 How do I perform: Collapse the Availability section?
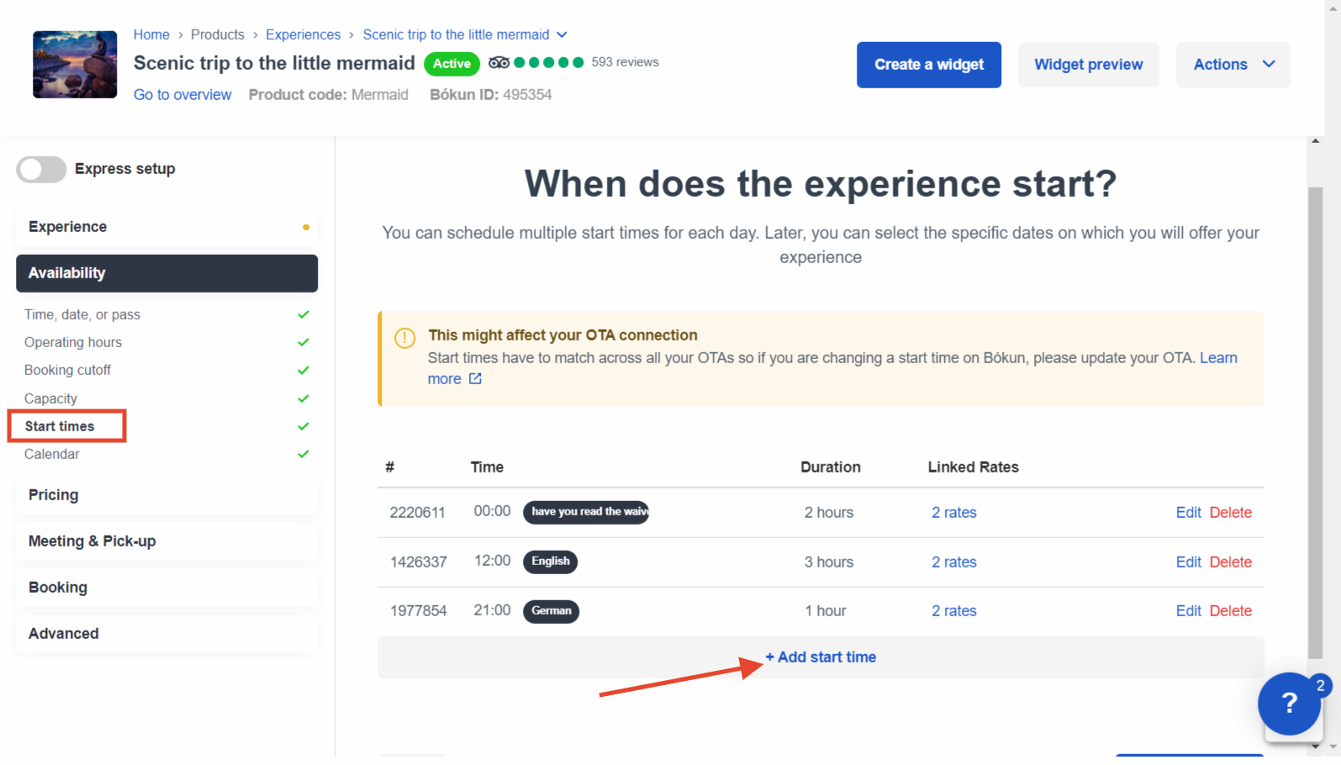tap(167, 273)
